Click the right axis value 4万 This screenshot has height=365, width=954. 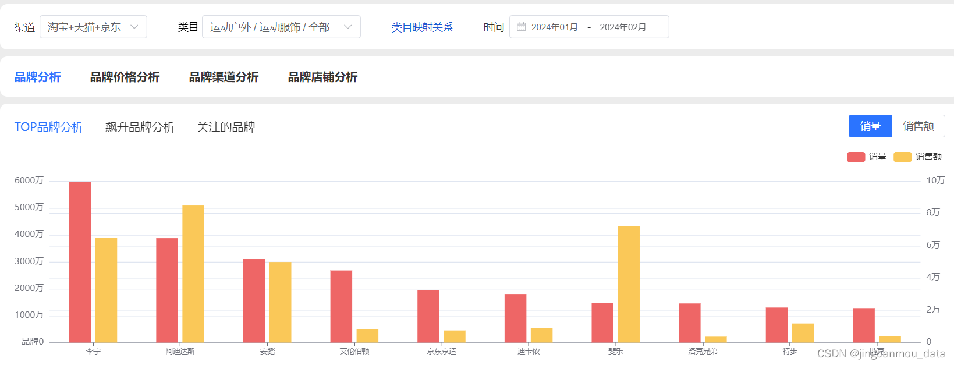pyautogui.click(x=933, y=277)
